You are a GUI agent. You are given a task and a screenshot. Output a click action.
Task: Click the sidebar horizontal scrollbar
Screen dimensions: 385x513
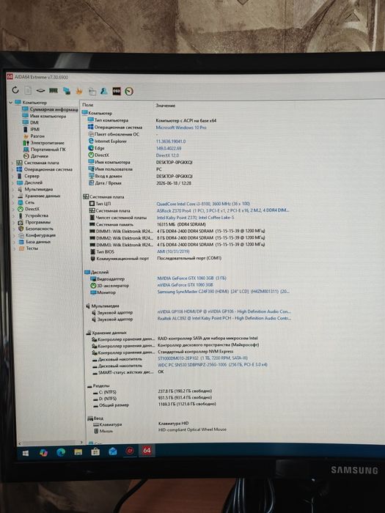(x=50, y=443)
